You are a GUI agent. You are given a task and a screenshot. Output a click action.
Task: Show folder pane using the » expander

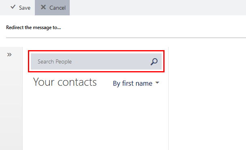click(9, 55)
